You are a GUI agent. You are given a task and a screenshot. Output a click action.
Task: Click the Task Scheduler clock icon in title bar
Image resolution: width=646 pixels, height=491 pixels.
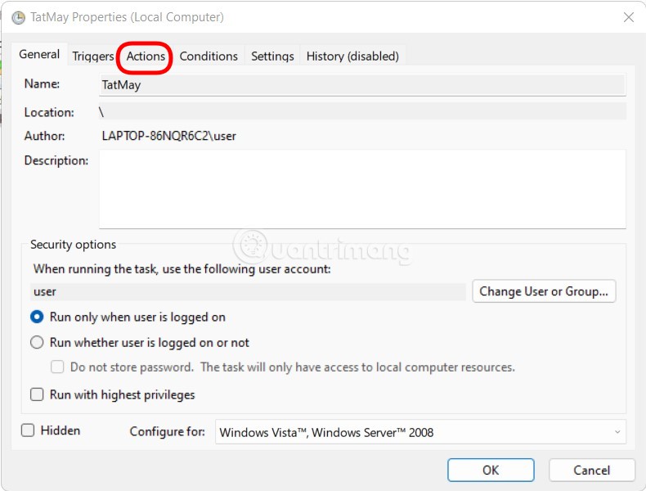pyautogui.click(x=18, y=18)
